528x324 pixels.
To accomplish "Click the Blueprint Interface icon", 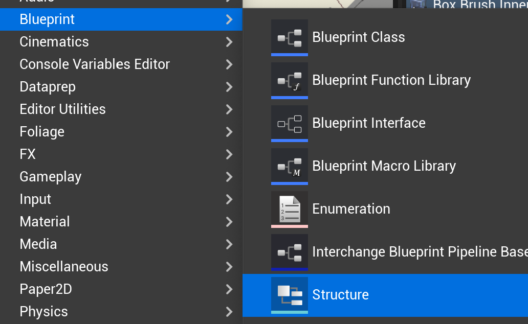I will click(x=290, y=123).
